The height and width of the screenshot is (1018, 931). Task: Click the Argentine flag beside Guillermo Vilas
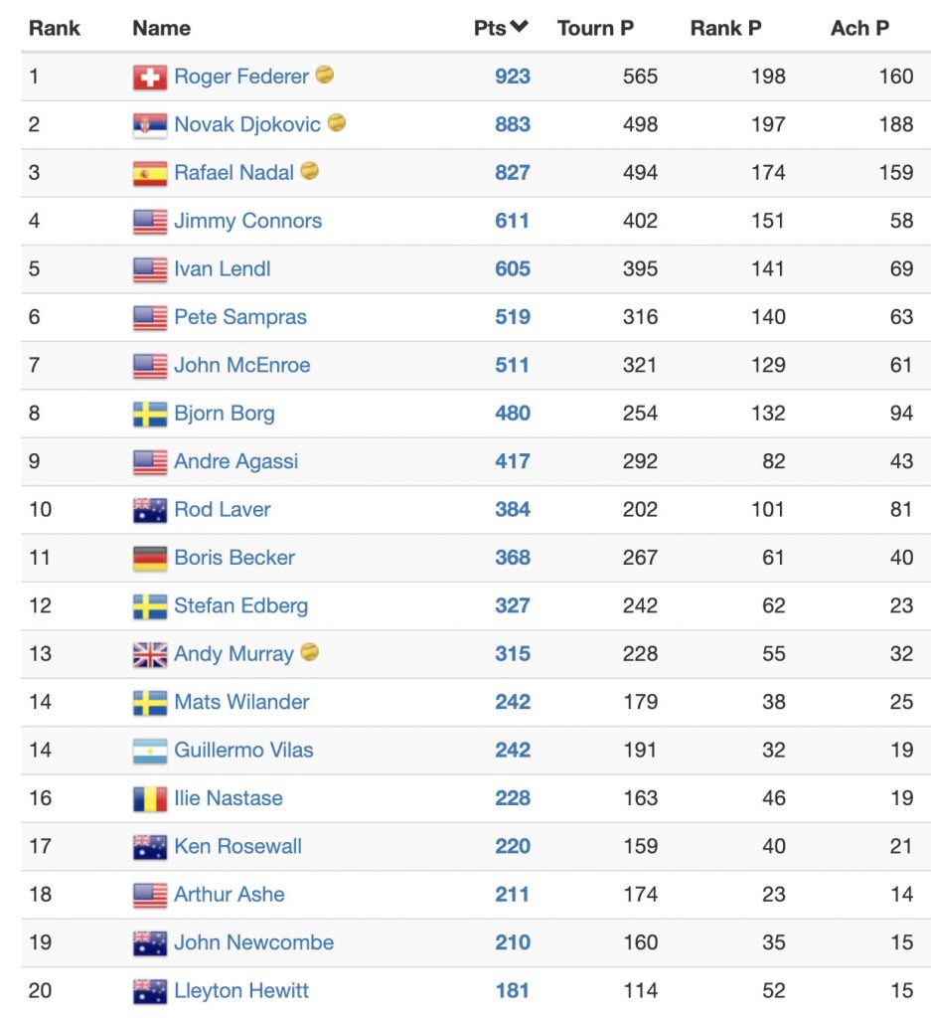point(150,751)
